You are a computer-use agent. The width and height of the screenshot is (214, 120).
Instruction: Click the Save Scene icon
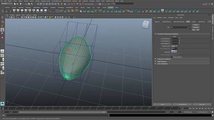click(20, 4)
